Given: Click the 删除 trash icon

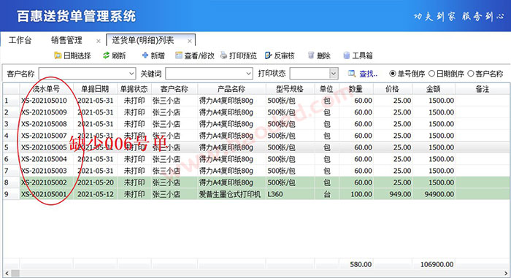Looking at the screenshot, I should pos(311,55).
